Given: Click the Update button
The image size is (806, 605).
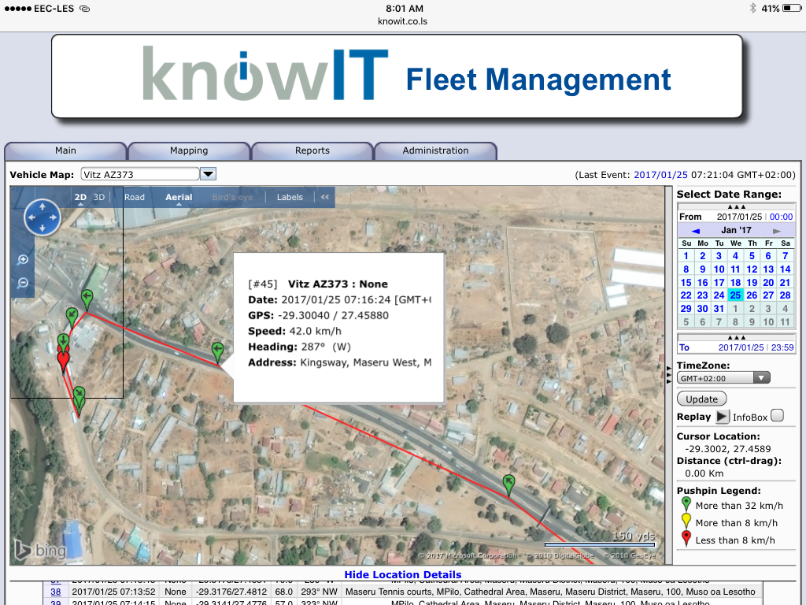Looking at the screenshot, I should tap(701, 399).
